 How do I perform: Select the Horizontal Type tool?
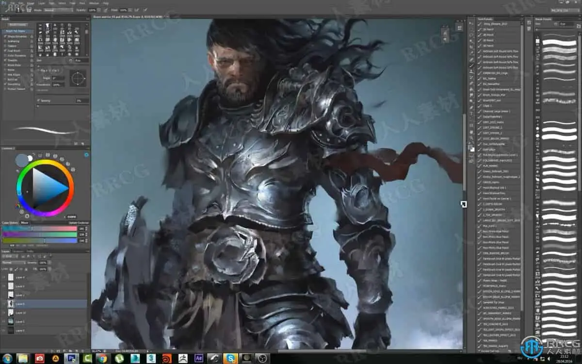pos(471,114)
